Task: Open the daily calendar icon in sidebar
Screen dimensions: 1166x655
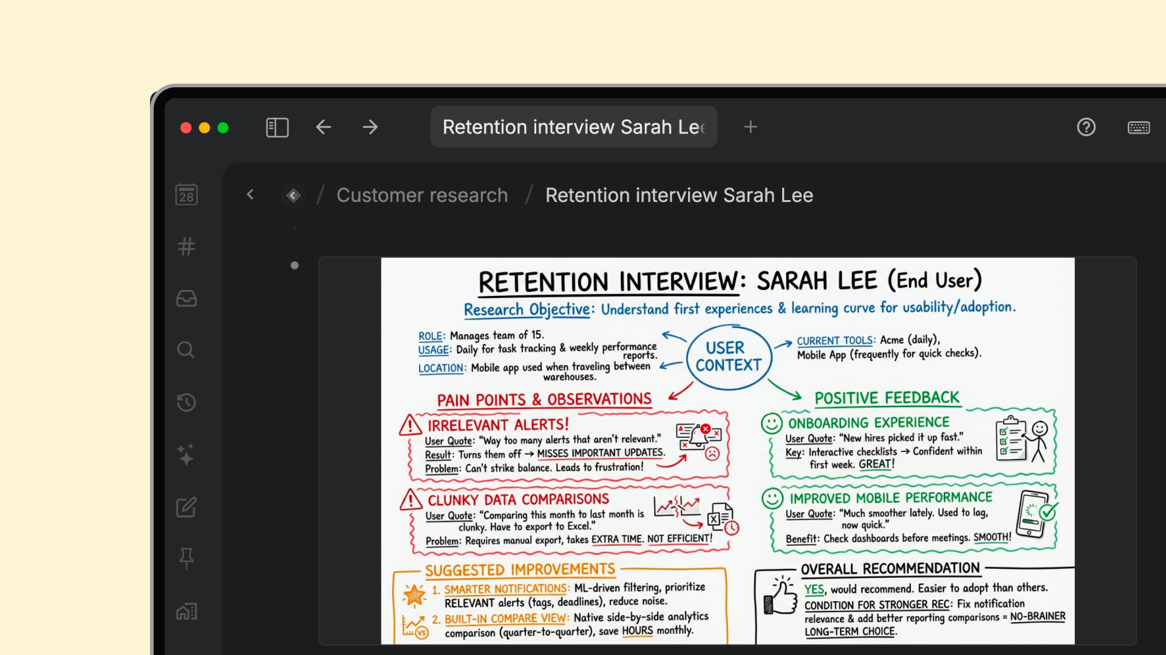Action: click(186, 195)
